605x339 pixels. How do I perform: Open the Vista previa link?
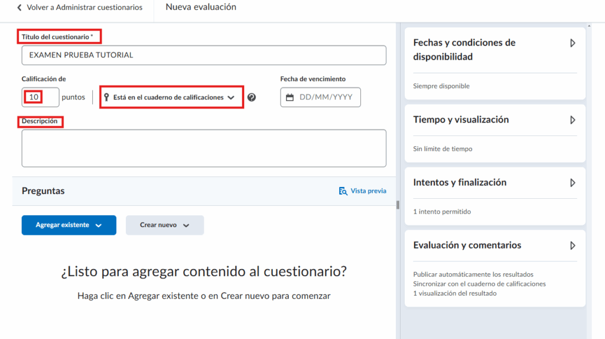point(368,191)
